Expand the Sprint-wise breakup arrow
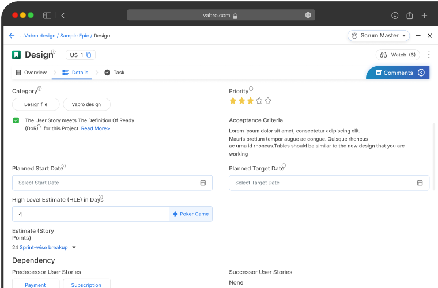The width and height of the screenshot is (438, 288). tap(74, 248)
